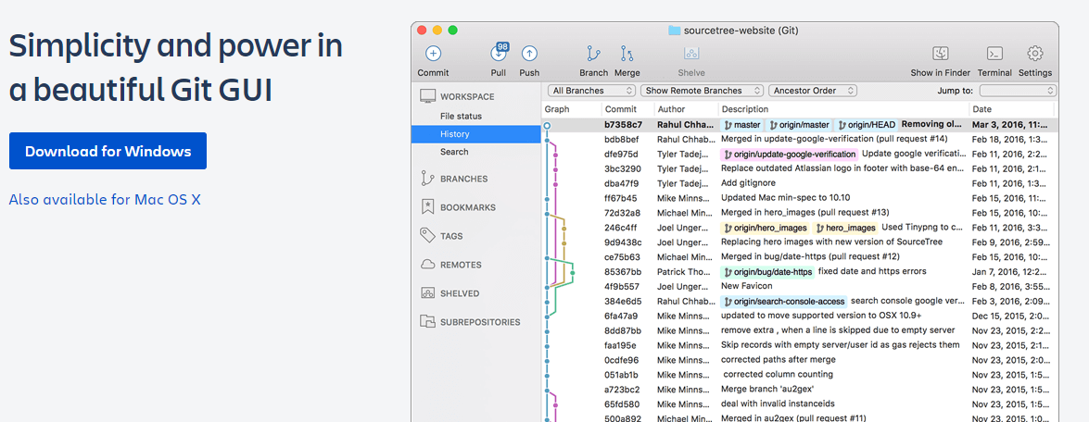Open the Terminal toolbar icon
1089x422 pixels.
point(994,54)
